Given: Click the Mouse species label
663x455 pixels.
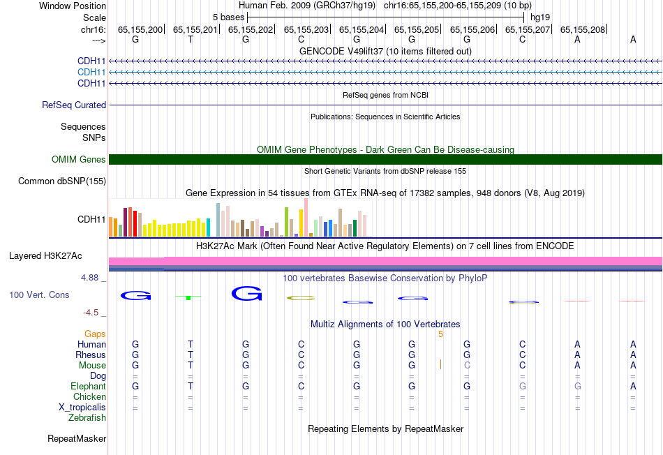Looking at the screenshot, I should coord(92,366).
